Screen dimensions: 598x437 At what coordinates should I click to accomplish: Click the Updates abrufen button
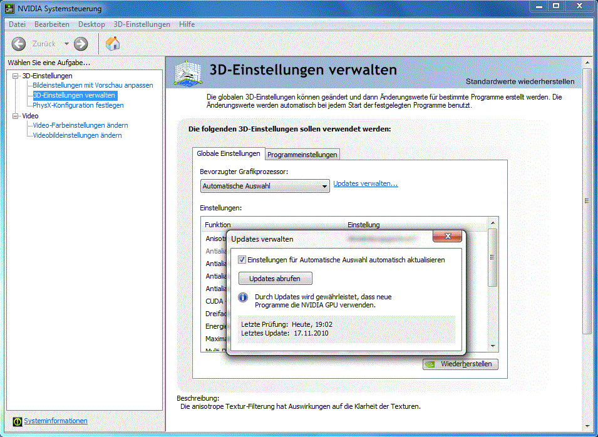(x=275, y=279)
